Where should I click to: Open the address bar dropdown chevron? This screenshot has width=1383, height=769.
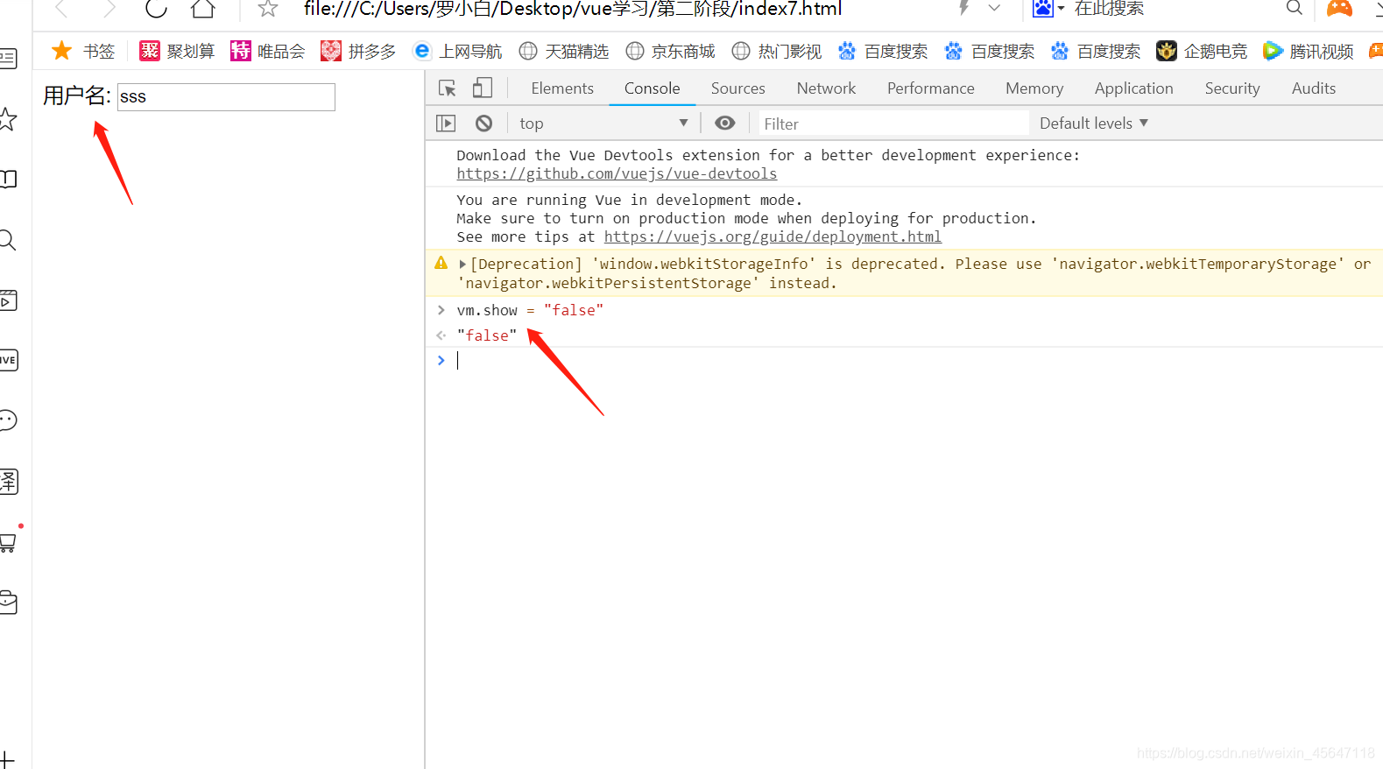994,8
